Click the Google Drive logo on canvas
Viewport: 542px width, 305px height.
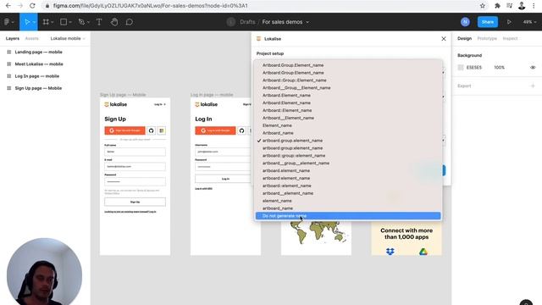click(423, 252)
